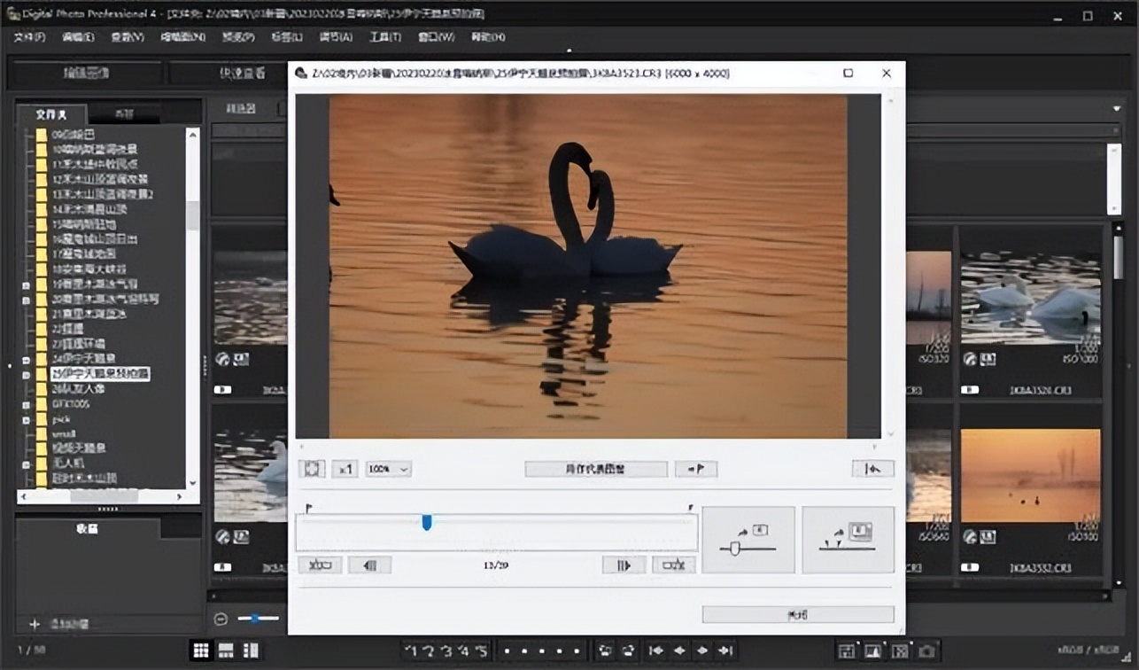Viewport: 1139px width, 670px height.
Task: Switch to the vertical thumbnail strip layout
Action: pos(251,651)
